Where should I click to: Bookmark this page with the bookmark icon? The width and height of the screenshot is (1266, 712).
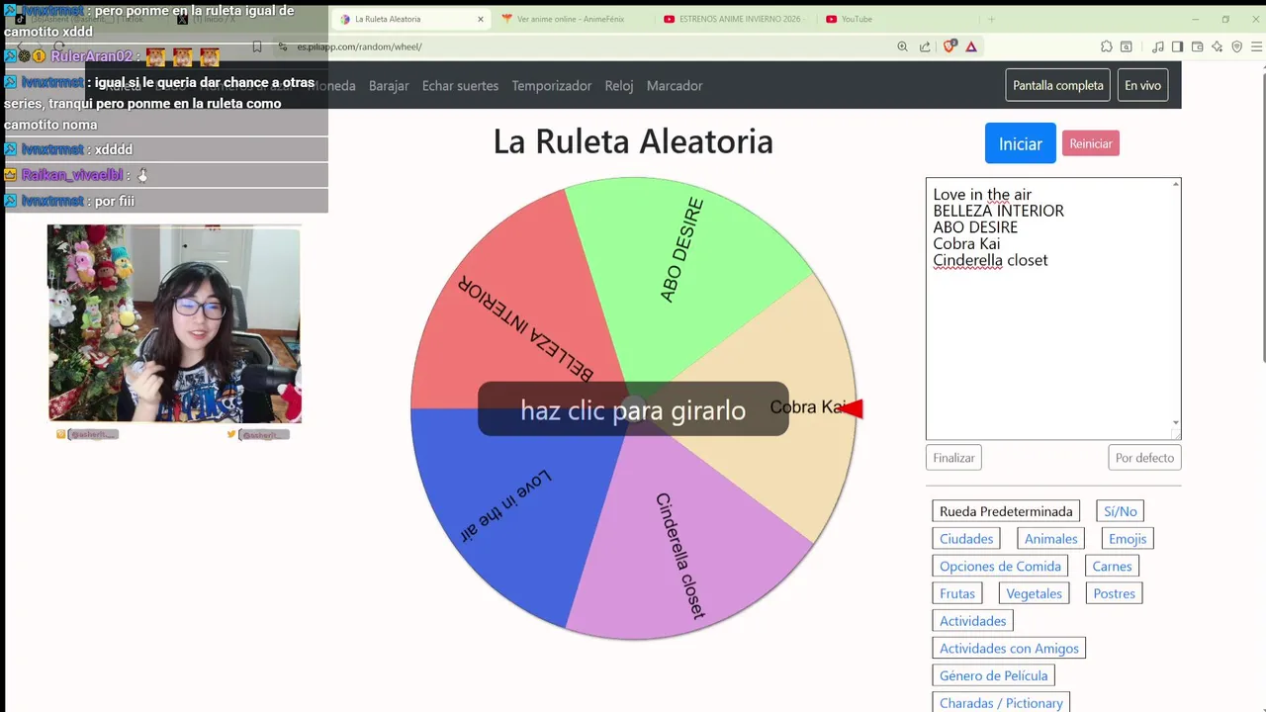tap(257, 46)
